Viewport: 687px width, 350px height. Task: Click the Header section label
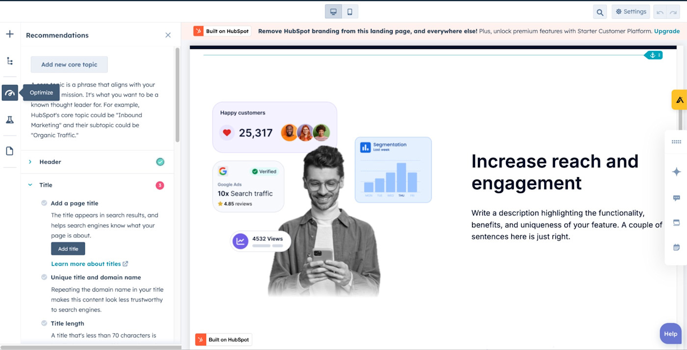point(50,162)
